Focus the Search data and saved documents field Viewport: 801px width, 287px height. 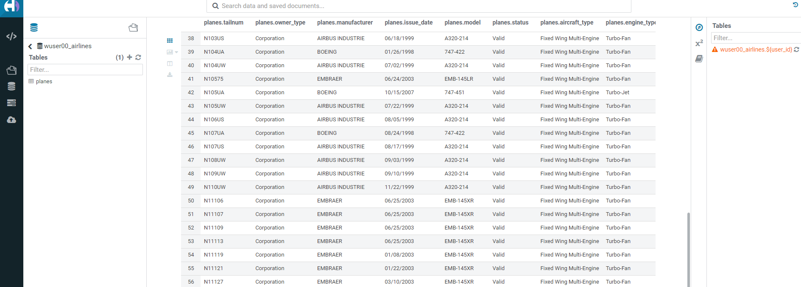(419, 6)
